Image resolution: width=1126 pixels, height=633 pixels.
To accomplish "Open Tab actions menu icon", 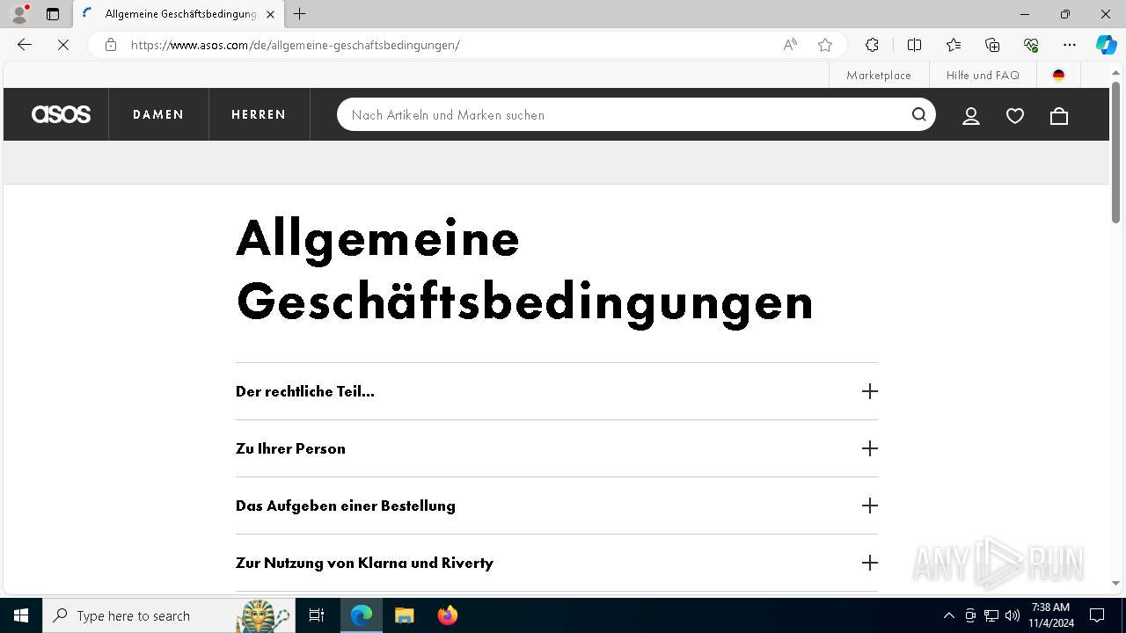I will click(53, 14).
